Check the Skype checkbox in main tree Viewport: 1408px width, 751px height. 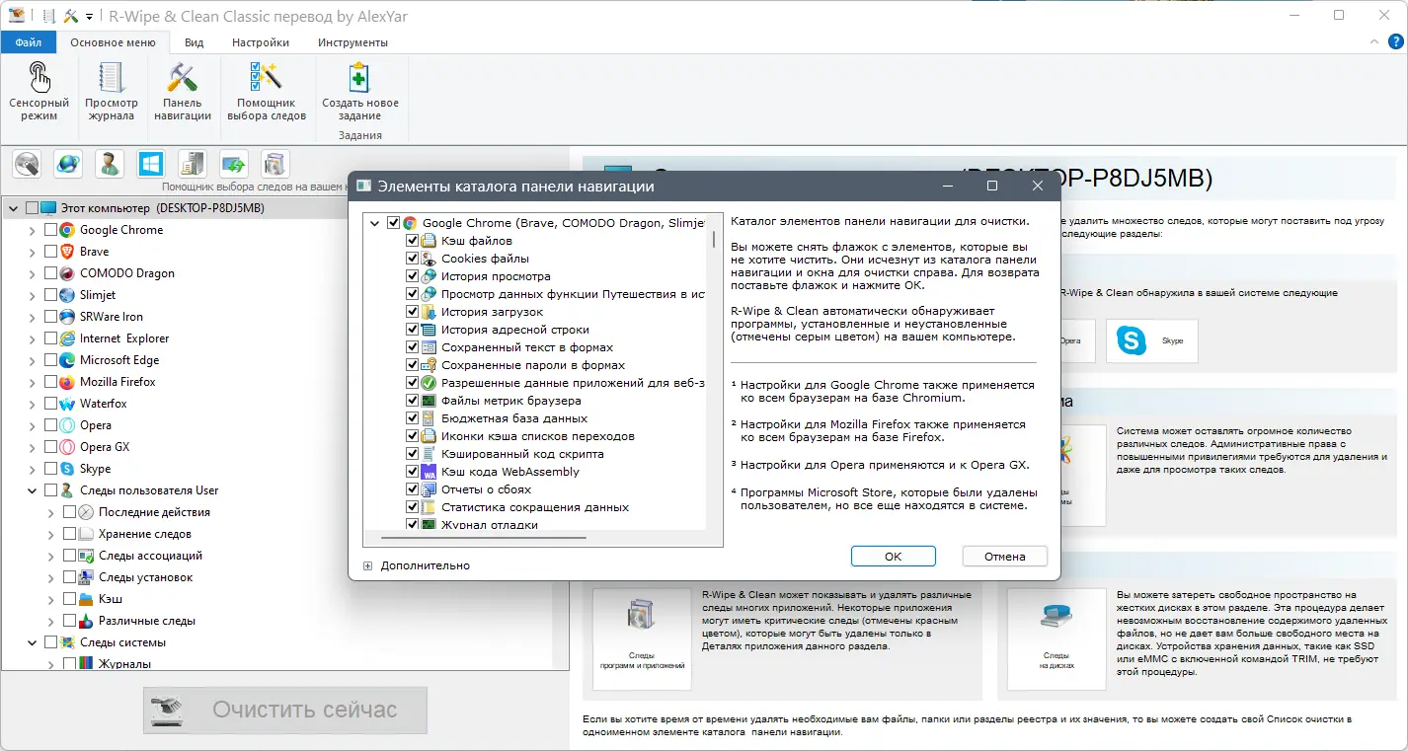click(50, 469)
